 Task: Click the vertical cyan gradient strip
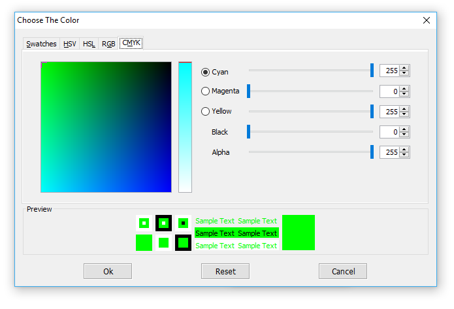click(x=185, y=127)
